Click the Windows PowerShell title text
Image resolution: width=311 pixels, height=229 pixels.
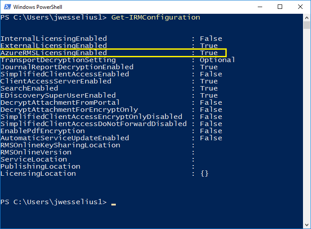[x=38, y=7]
